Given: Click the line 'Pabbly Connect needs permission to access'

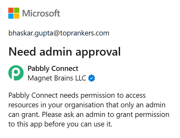Looking at the screenshot, I should pyautogui.click(x=77, y=96).
